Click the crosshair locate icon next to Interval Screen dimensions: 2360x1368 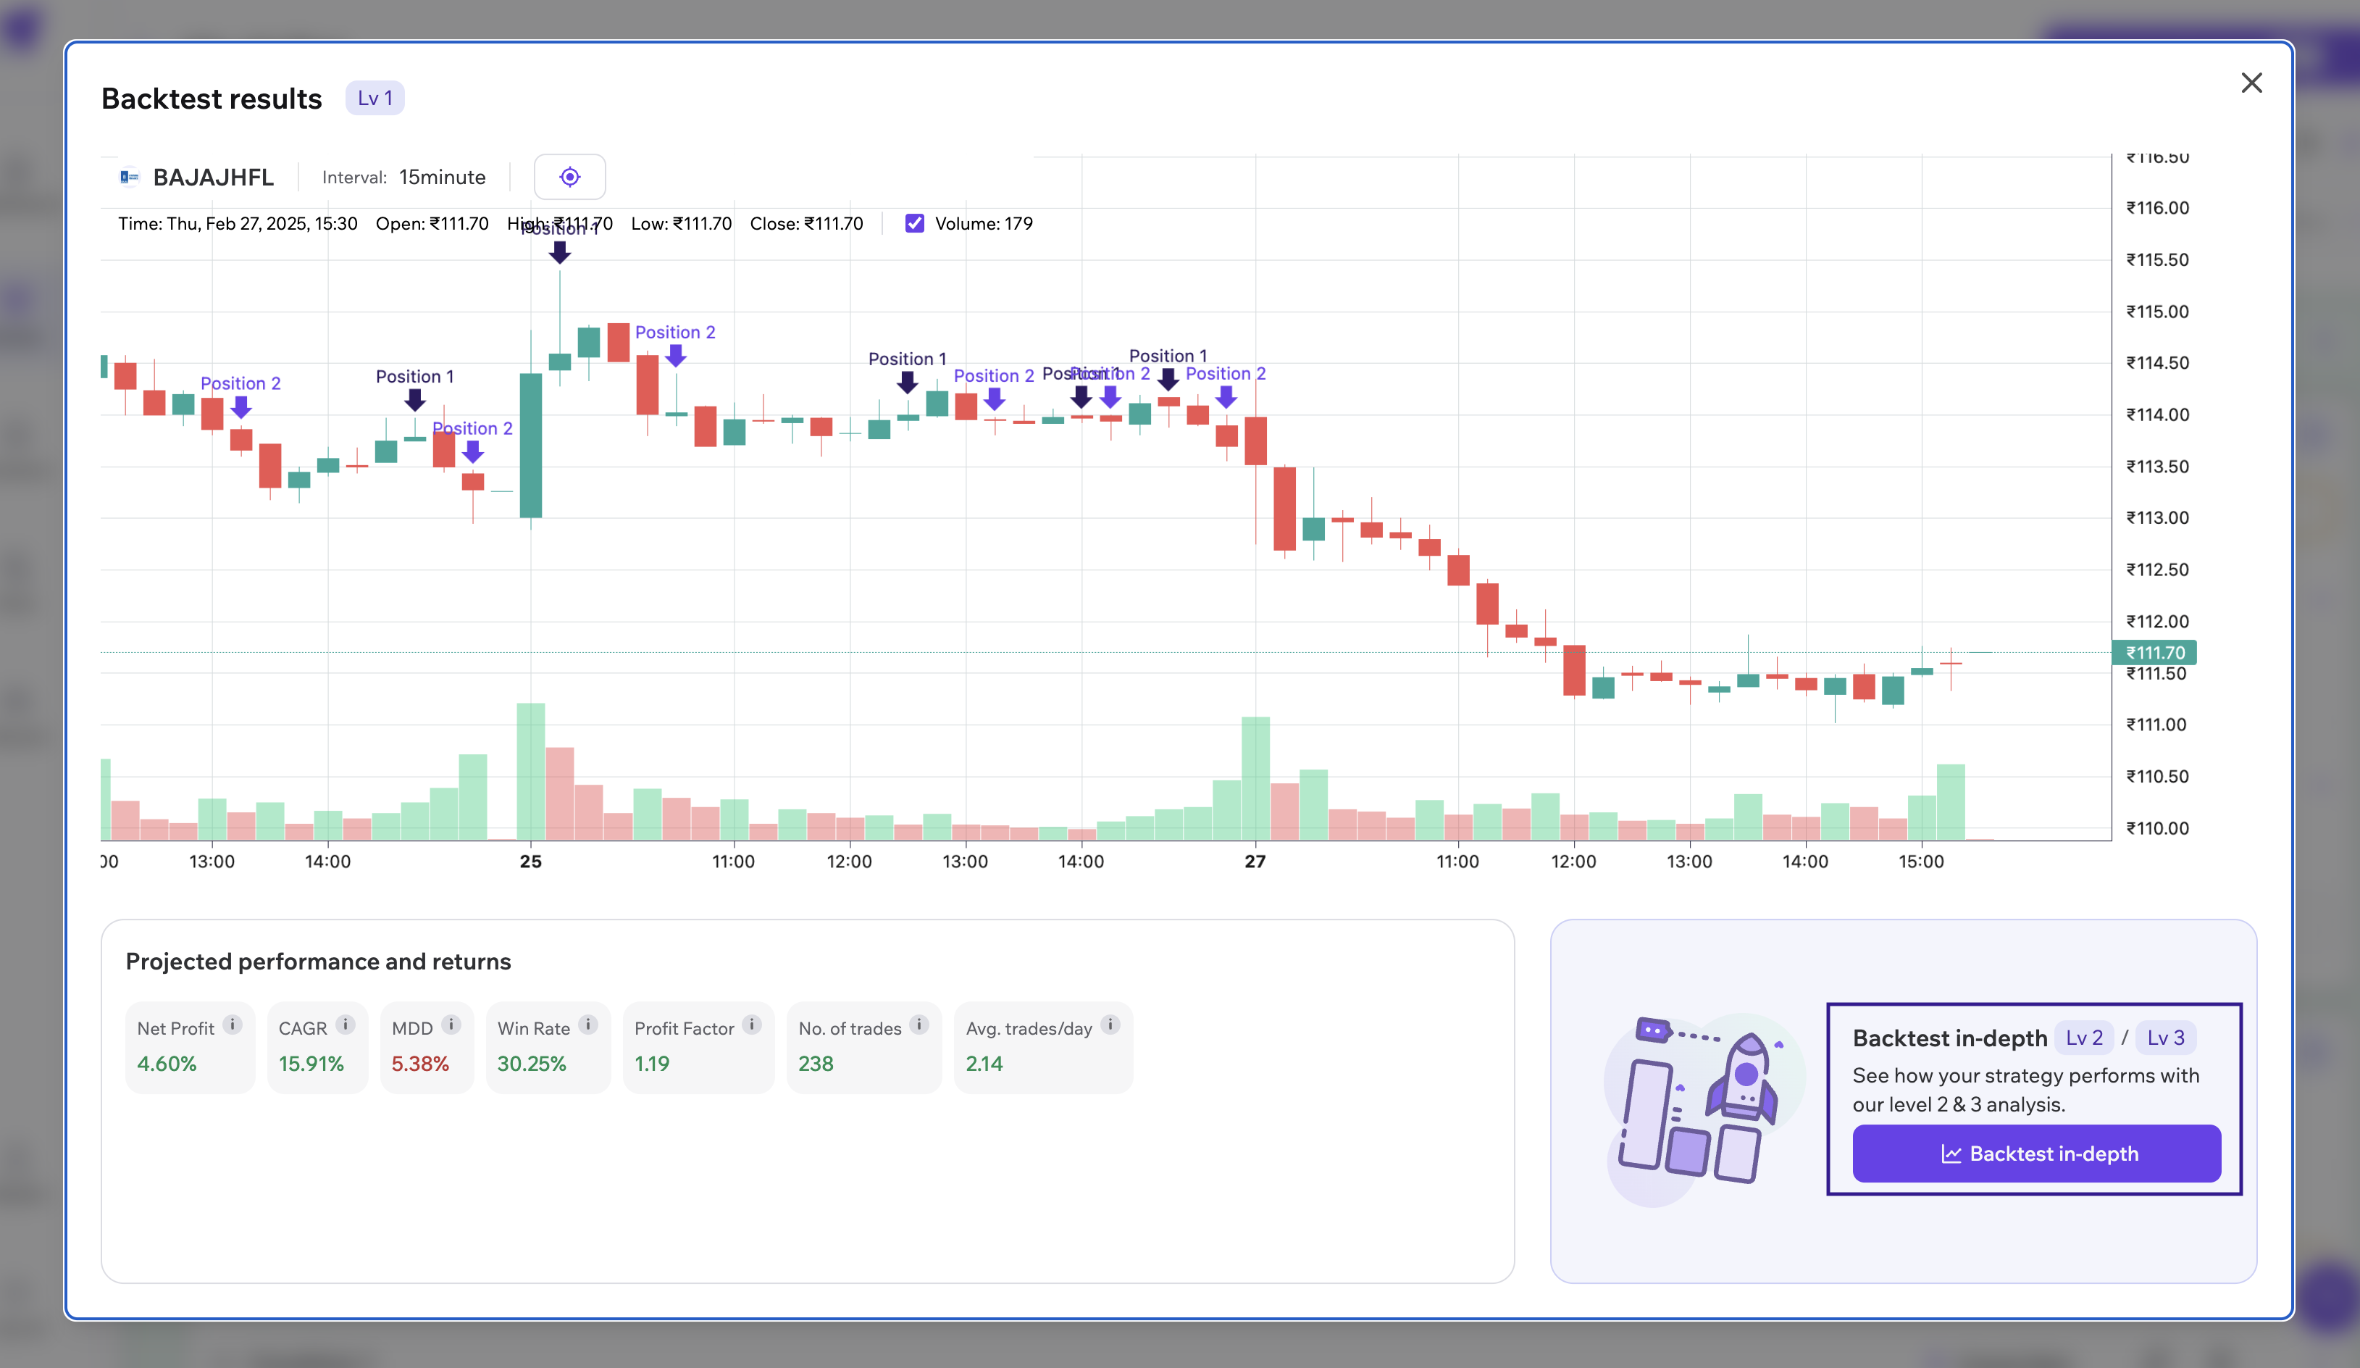coord(570,176)
